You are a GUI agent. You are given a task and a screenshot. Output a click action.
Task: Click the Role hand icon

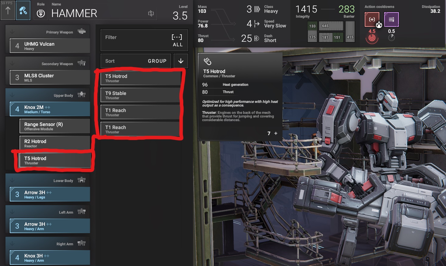(x=40, y=13)
